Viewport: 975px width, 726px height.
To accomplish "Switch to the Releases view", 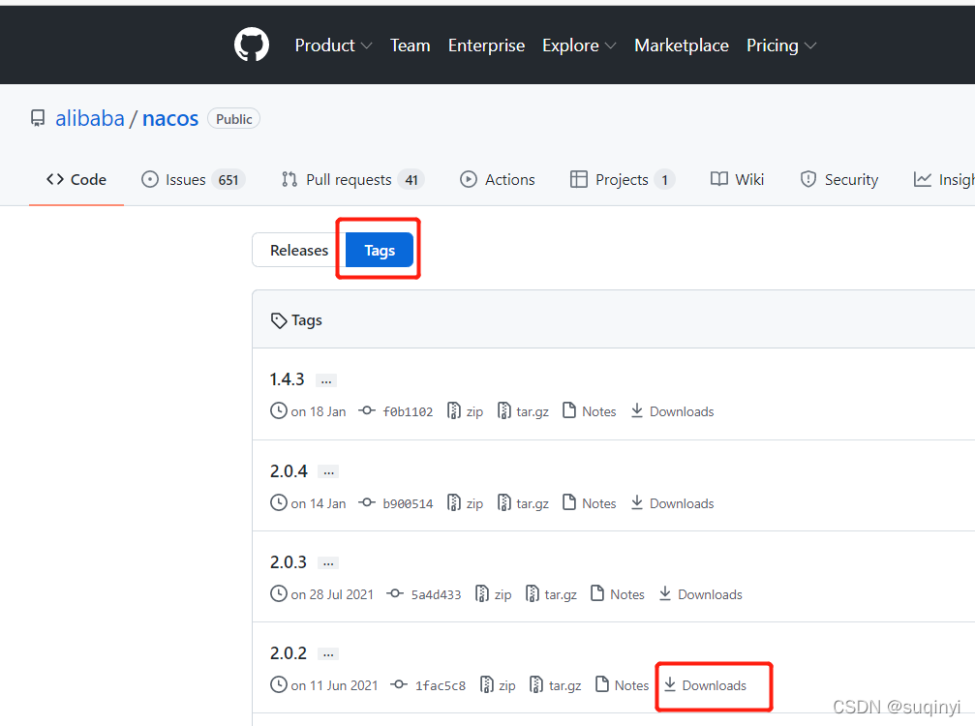I will 299,250.
